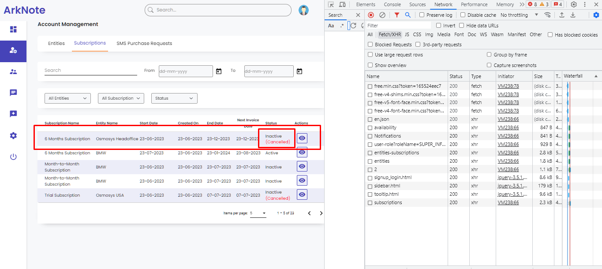Image resolution: width=602 pixels, height=269 pixels.
Task: Check the Hide data URLs option
Action: [x=462, y=26]
